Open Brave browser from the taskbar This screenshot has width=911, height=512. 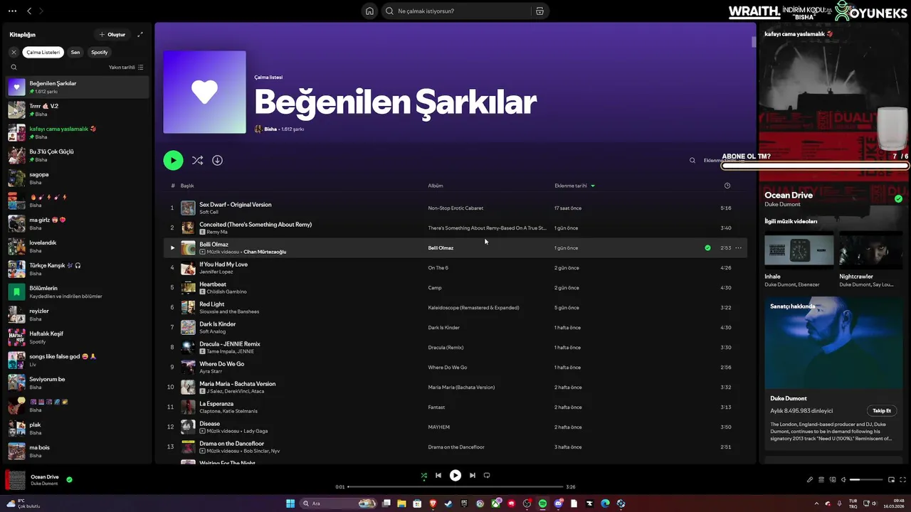(433, 503)
